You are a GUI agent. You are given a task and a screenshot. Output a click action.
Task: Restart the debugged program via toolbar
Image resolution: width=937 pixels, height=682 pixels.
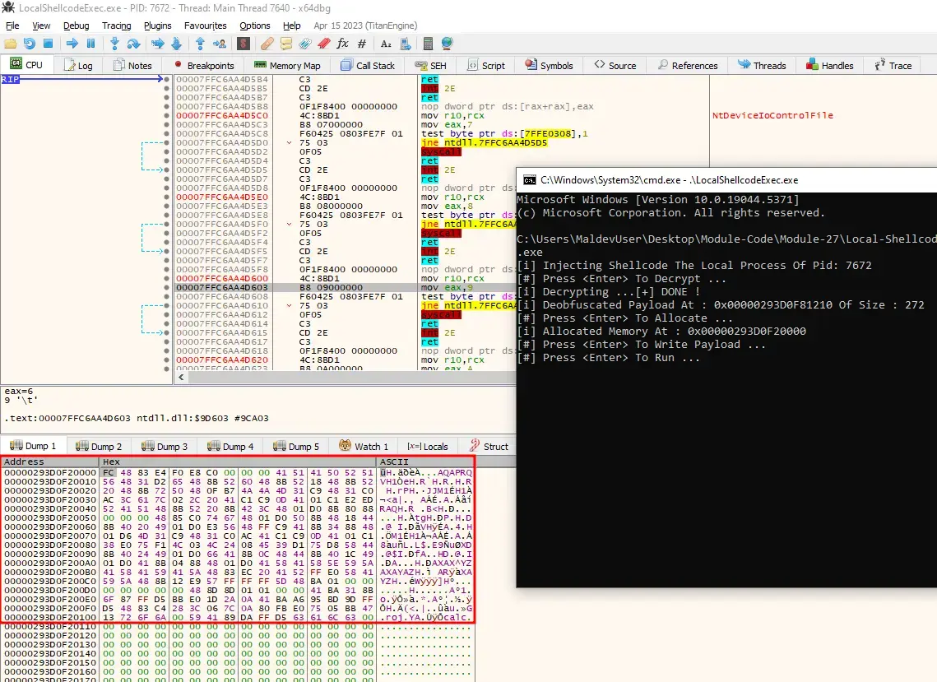pos(30,44)
